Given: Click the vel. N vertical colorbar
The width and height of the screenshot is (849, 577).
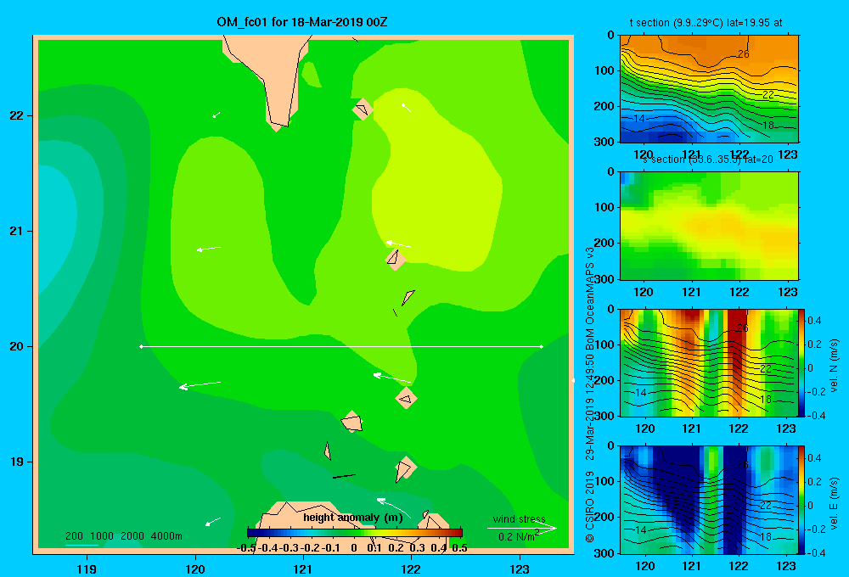Looking at the screenshot, I should pyautogui.click(x=801, y=362).
